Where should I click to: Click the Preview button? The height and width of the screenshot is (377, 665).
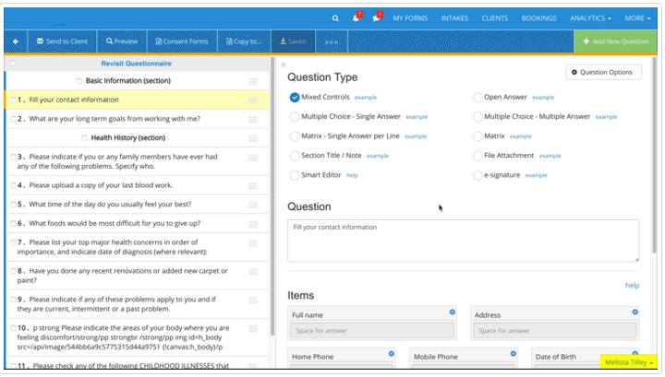[122, 41]
